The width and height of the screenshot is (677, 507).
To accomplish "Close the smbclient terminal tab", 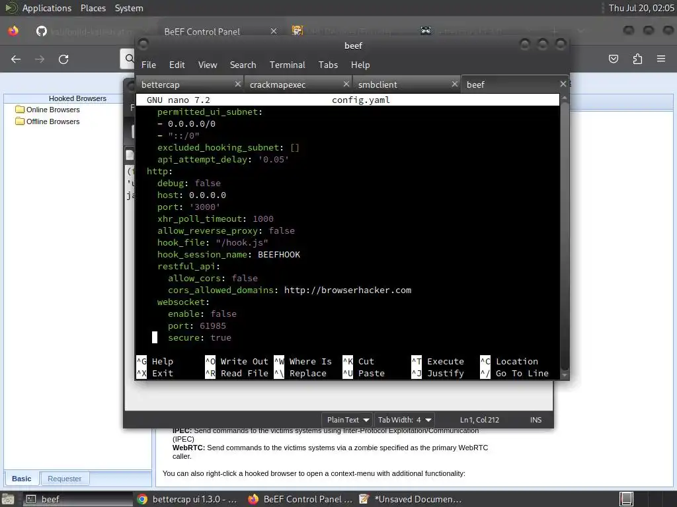I will 454,84.
